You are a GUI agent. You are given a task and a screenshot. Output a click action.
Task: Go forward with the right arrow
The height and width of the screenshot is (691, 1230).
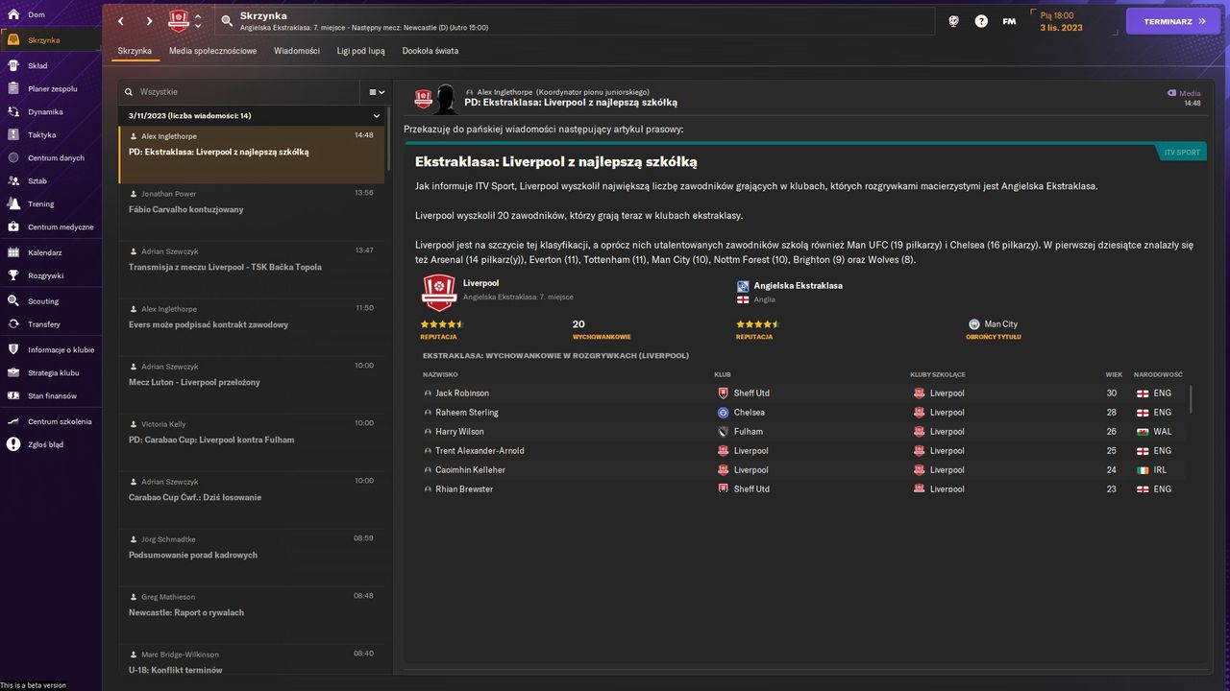(x=149, y=21)
